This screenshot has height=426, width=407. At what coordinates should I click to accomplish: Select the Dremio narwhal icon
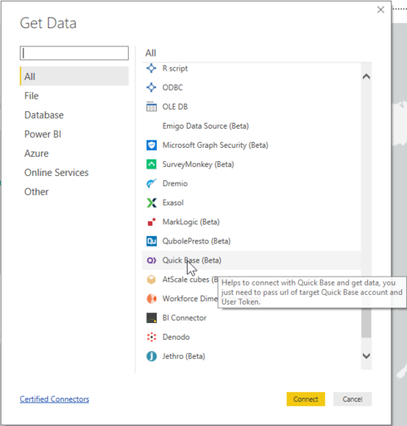pos(151,184)
